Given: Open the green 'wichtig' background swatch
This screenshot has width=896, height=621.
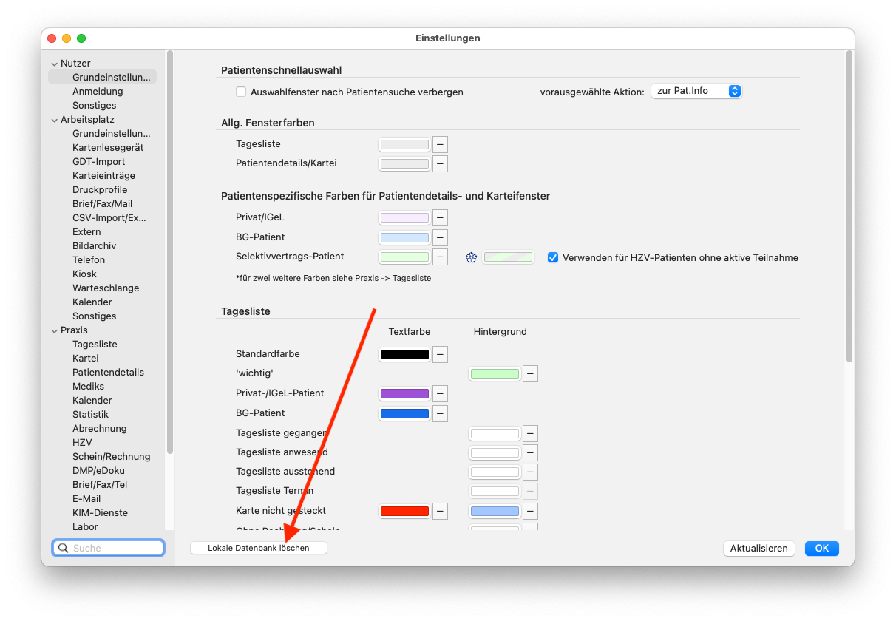Looking at the screenshot, I should tap(495, 374).
